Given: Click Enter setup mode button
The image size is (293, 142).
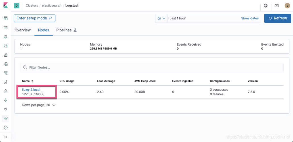Looking at the screenshot, I should click(x=35, y=18).
